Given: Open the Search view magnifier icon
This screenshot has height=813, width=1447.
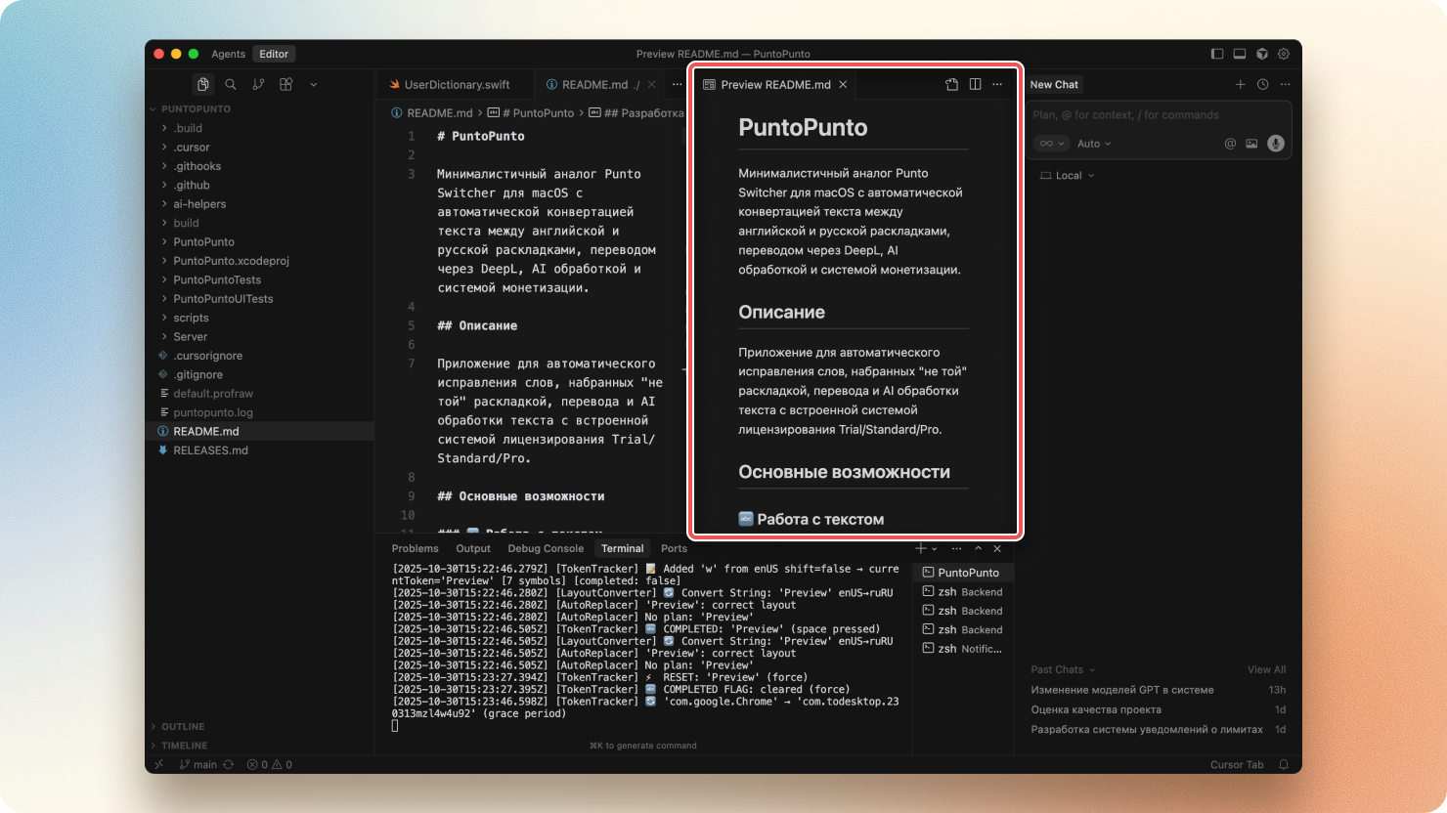Looking at the screenshot, I should pyautogui.click(x=231, y=85).
